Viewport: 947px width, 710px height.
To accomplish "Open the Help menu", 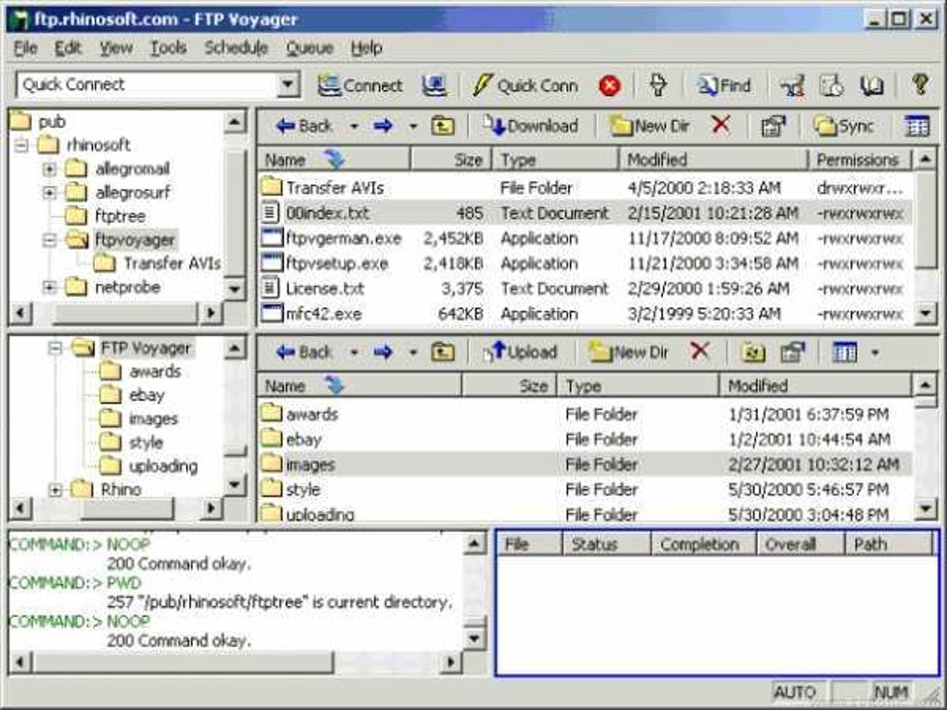I will [367, 47].
